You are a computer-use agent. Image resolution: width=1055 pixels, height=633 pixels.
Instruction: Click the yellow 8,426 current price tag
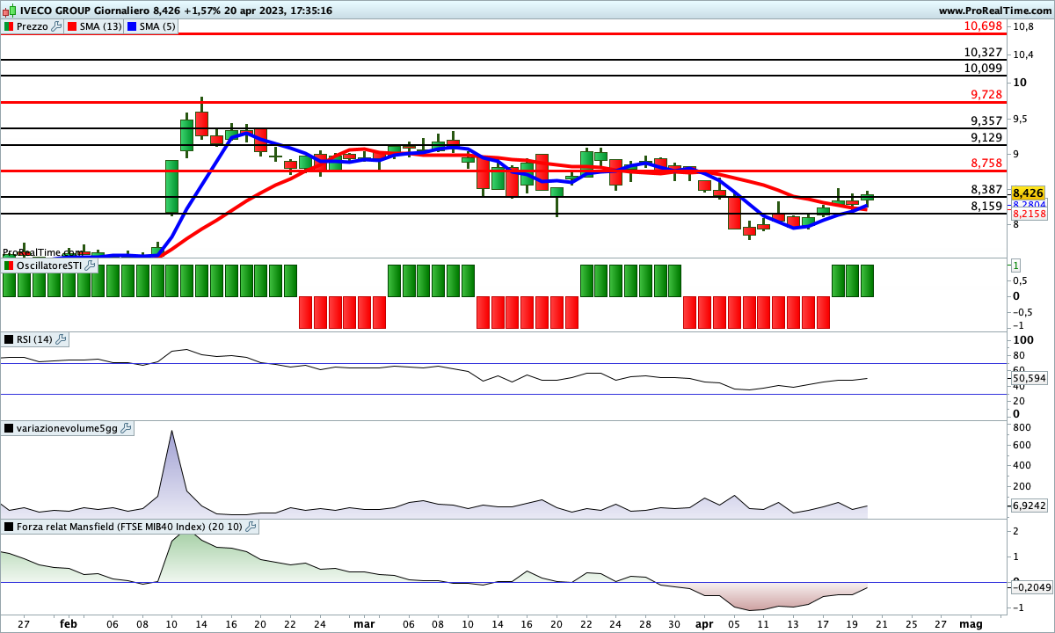coord(1028,193)
